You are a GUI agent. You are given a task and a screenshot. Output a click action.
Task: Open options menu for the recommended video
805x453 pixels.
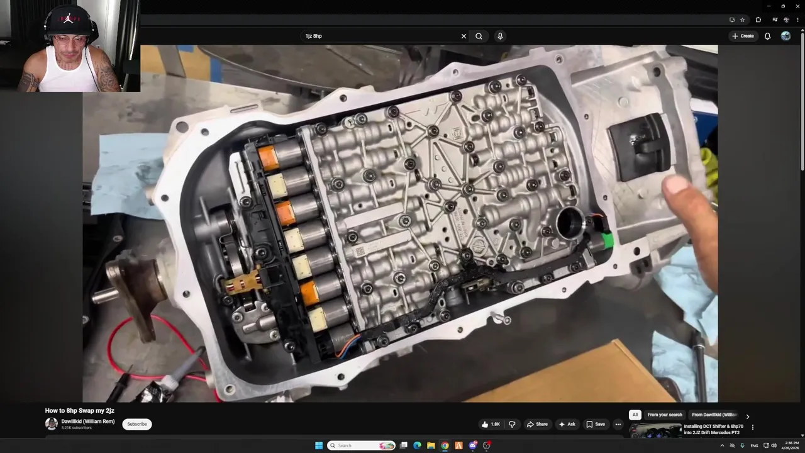click(753, 427)
